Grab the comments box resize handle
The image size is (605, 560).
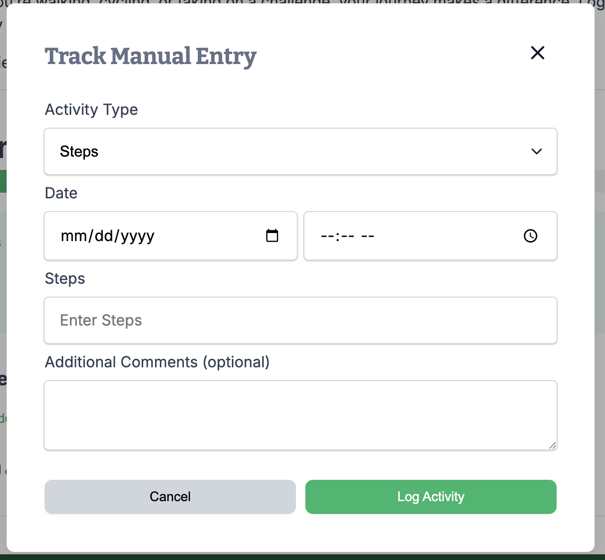(552, 445)
